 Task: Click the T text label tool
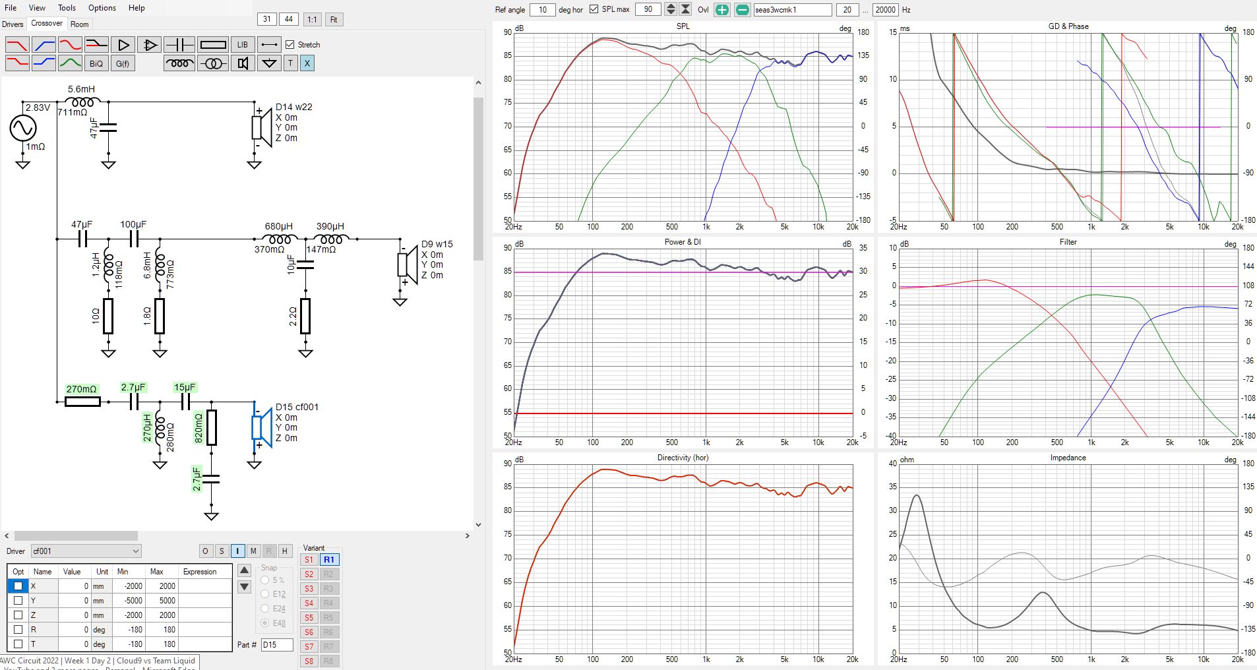click(290, 63)
